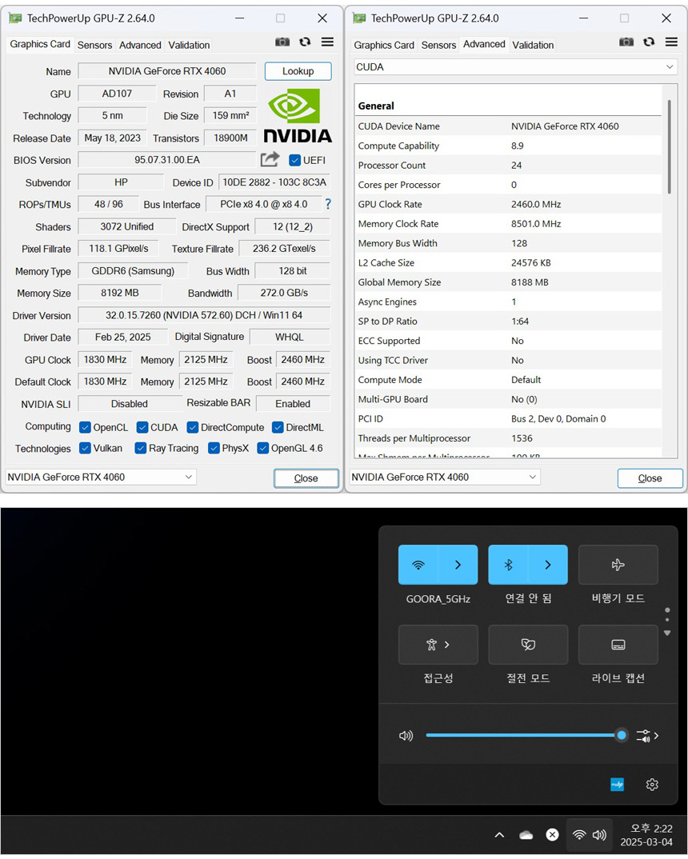Open the hamburger menu in right GPU-Z window
The image size is (688, 859).
click(x=671, y=42)
